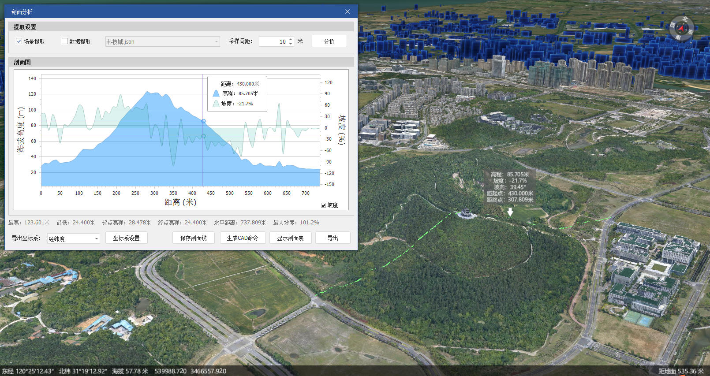Click the slope point marker on the slope curve
The width and height of the screenshot is (710, 376).
click(x=203, y=136)
